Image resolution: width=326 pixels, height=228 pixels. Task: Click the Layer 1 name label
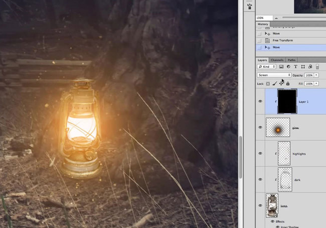tap(303, 102)
